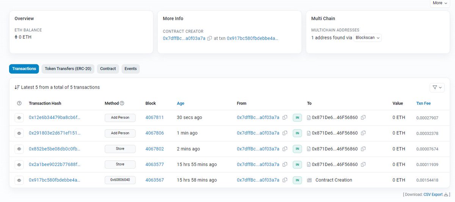Preview transaction 0x852be5be08db0c0fb with eye icon
Viewport: 455px width, 202px height.
(x=19, y=149)
